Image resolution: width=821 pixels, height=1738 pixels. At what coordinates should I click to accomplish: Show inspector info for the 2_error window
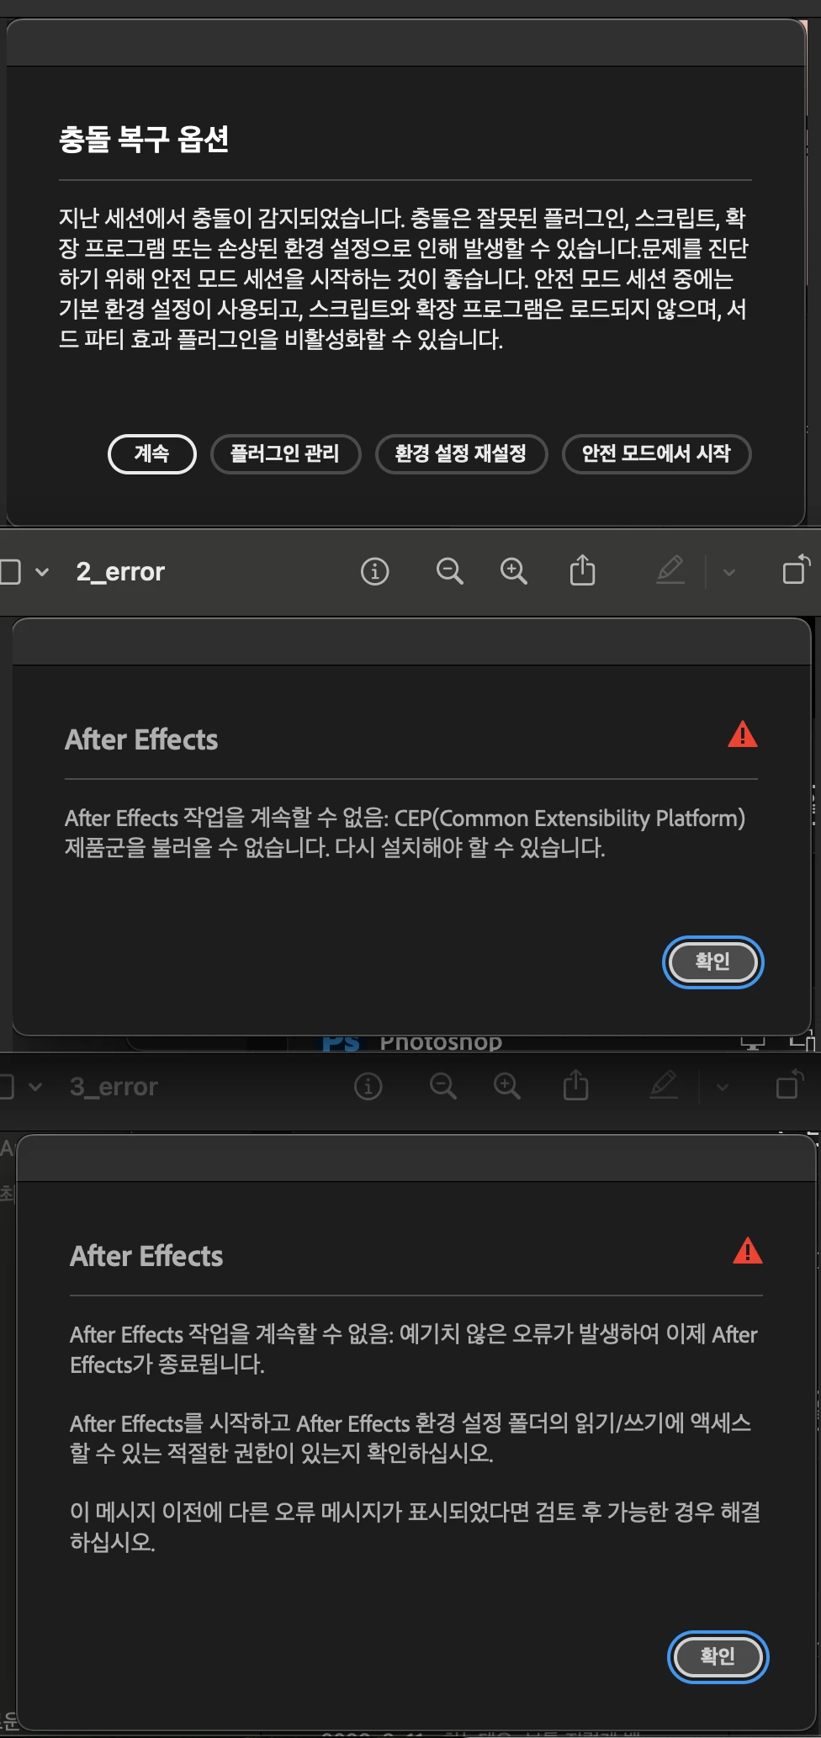374,572
